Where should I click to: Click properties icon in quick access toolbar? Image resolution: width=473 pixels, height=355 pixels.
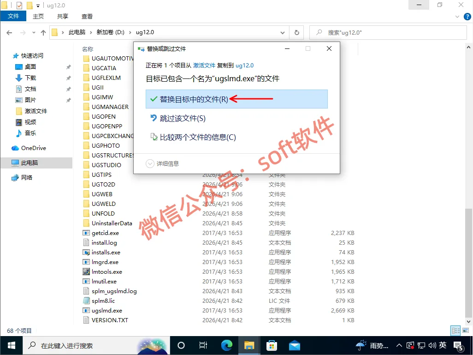[x=19, y=6]
